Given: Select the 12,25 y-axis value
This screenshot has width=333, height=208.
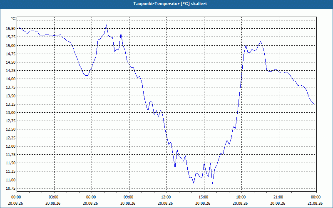Looking at the screenshot, I should (11, 138).
